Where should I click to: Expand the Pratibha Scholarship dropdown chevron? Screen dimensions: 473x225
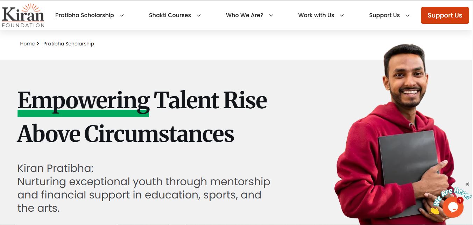point(122,15)
